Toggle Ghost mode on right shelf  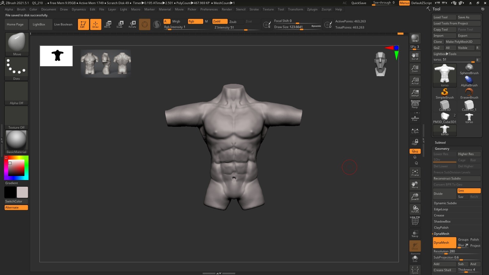click(x=415, y=246)
